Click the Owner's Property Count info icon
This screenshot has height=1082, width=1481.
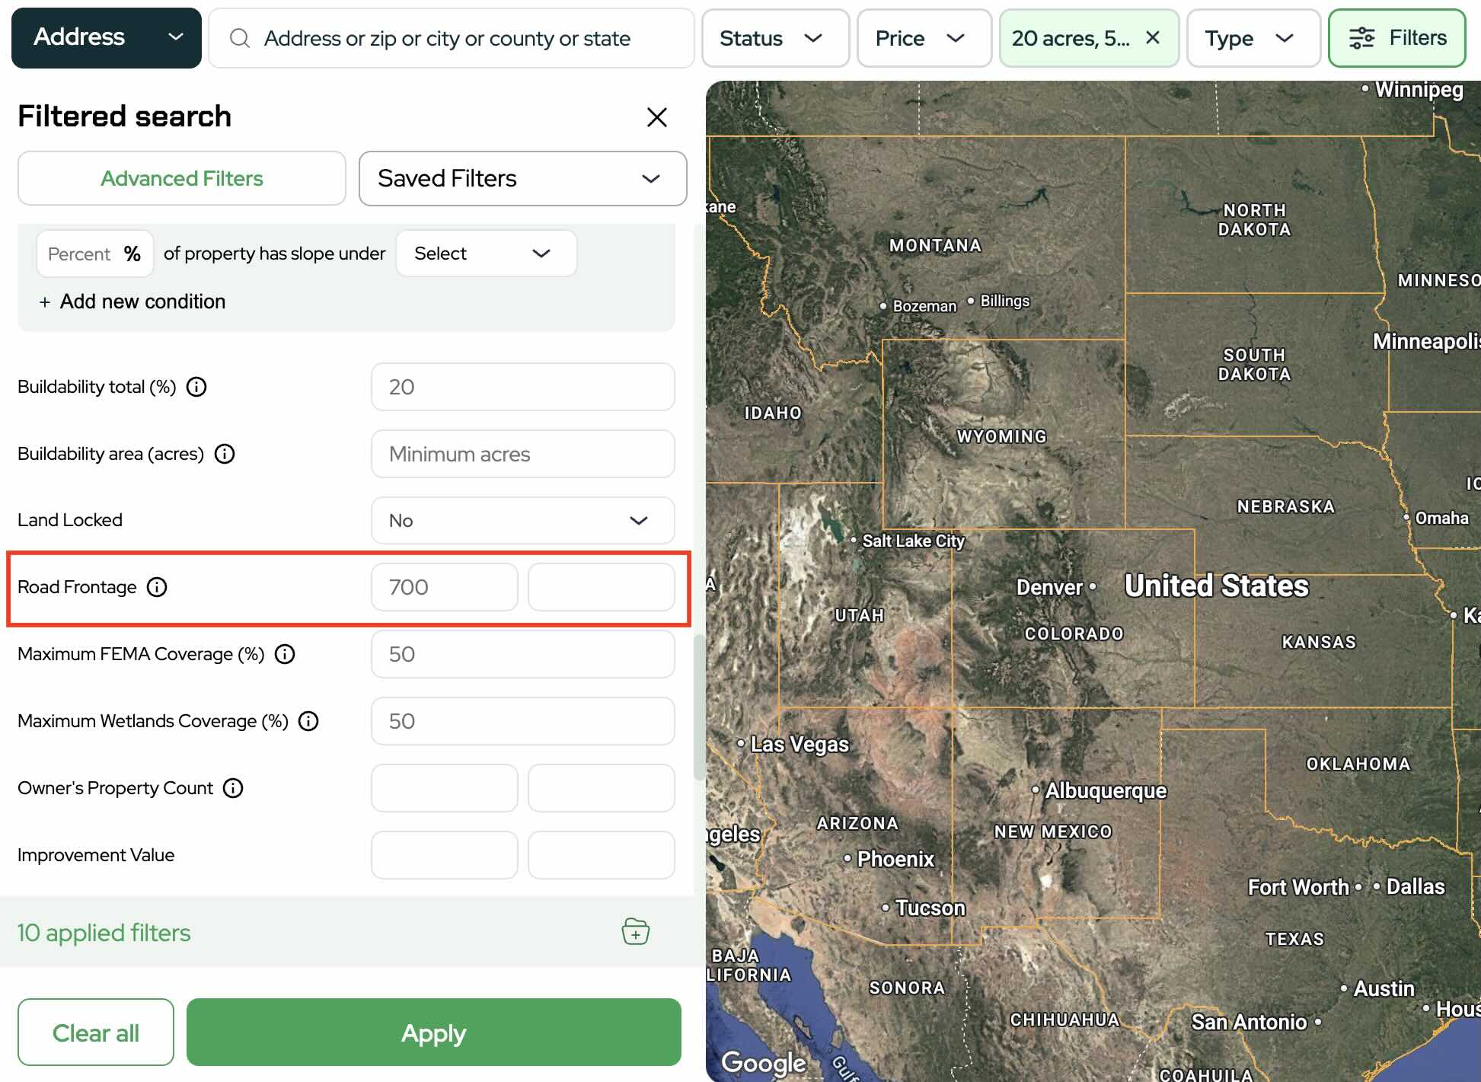point(233,788)
